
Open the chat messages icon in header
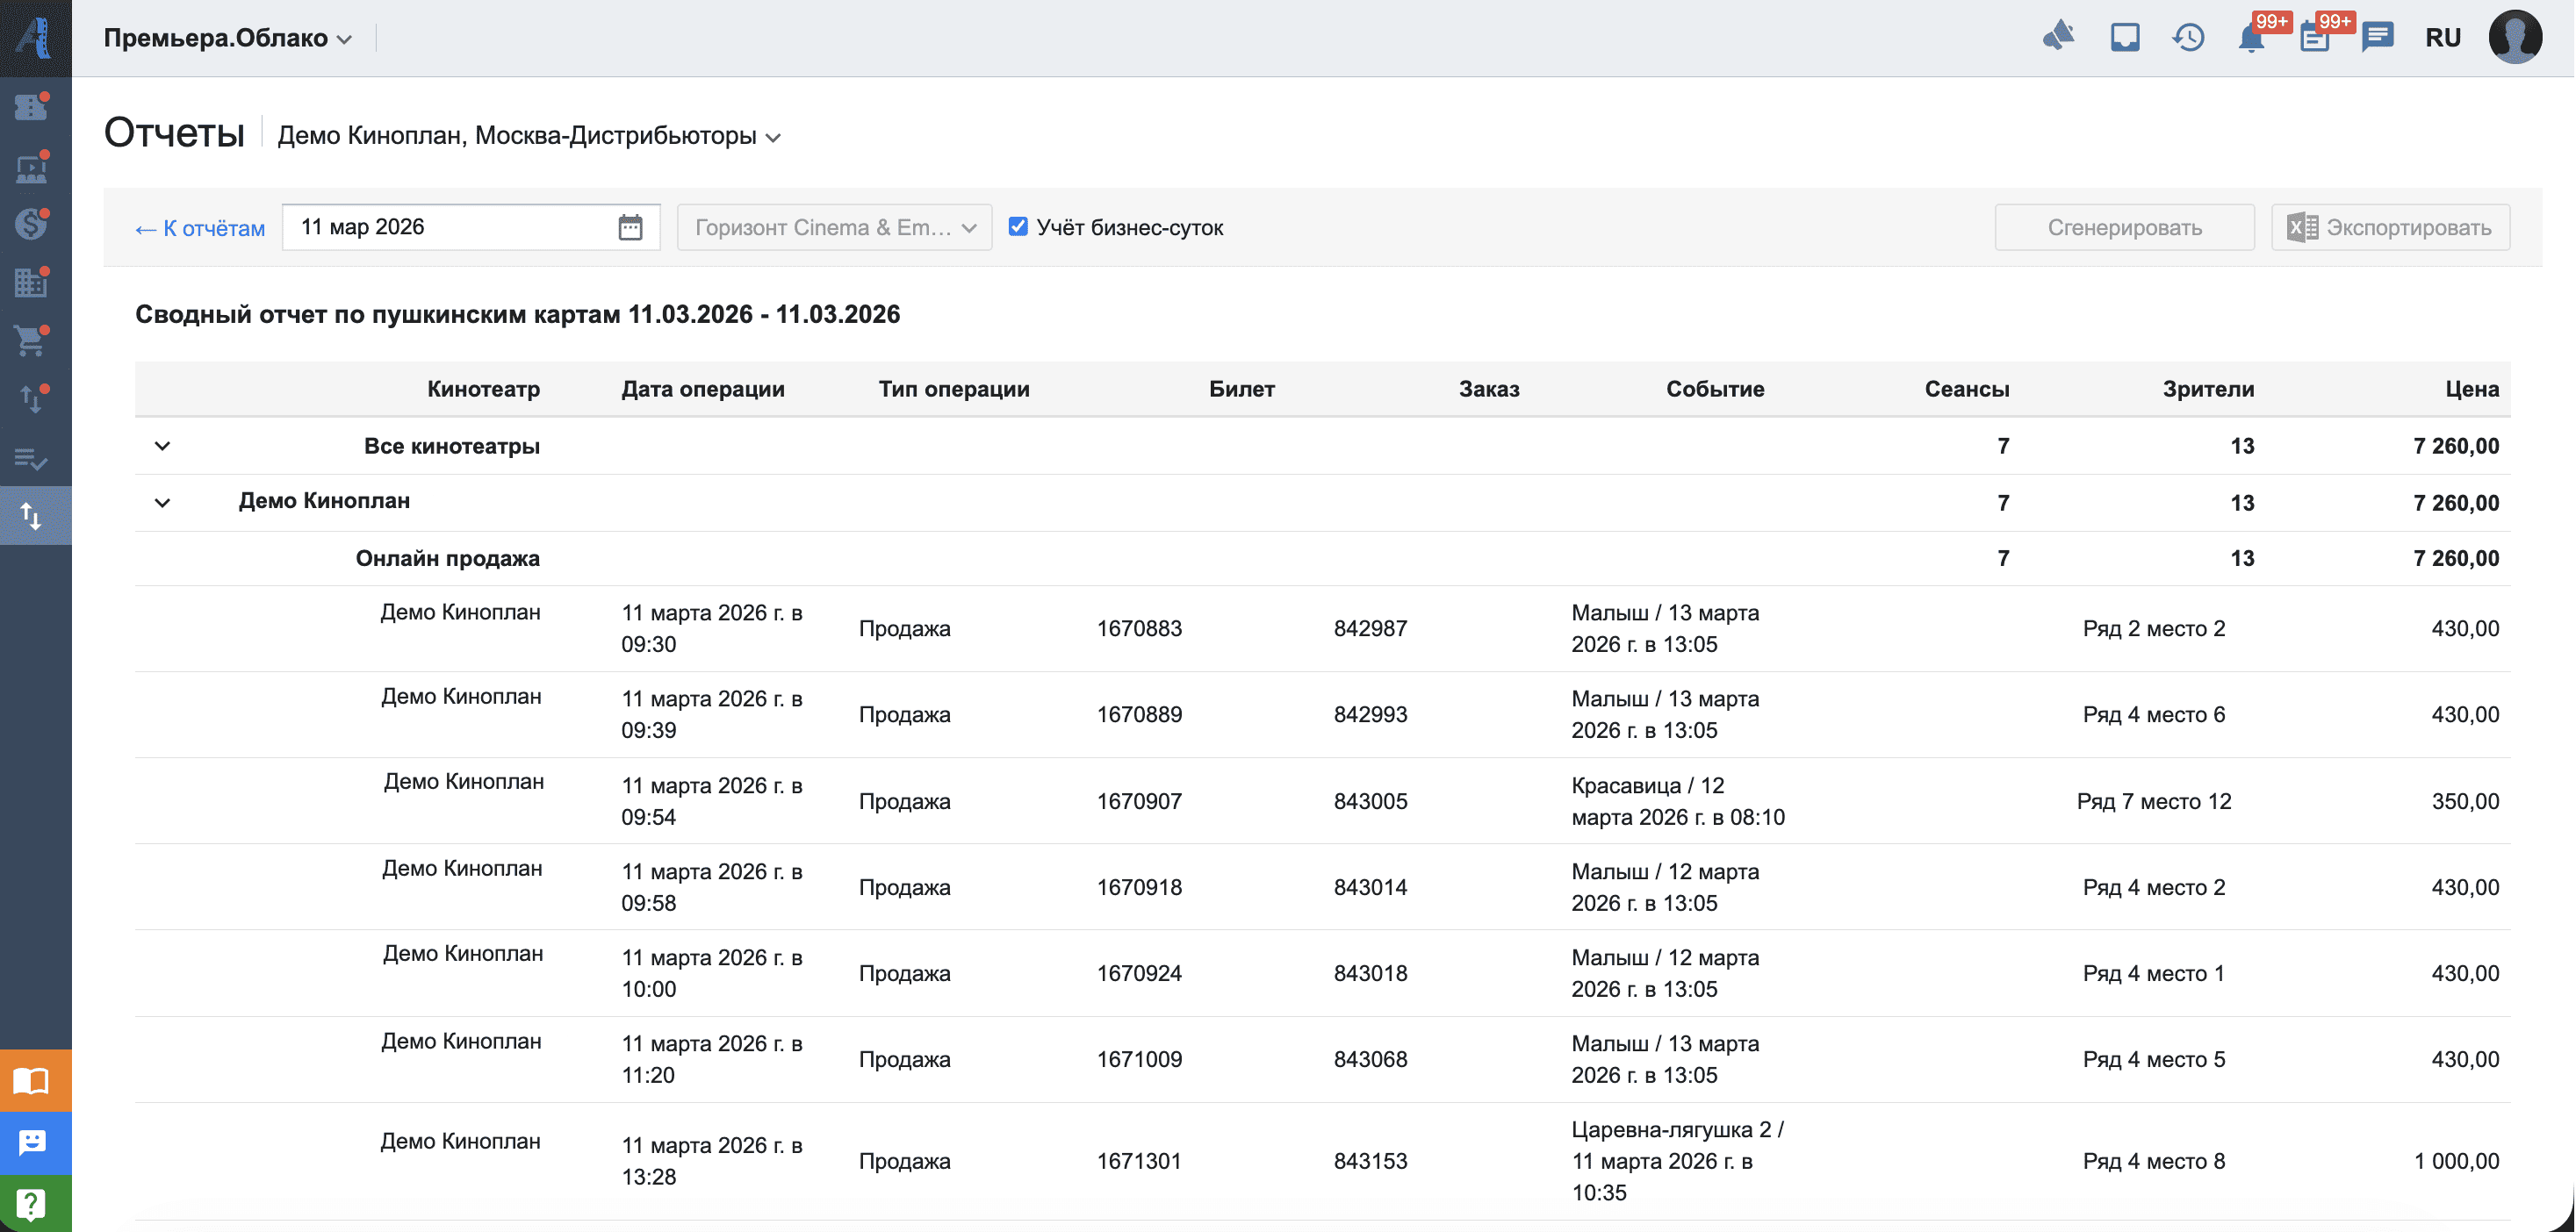coord(2377,38)
